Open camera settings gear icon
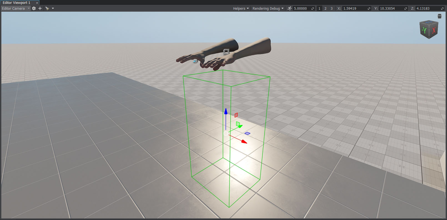 tap(34, 8)
